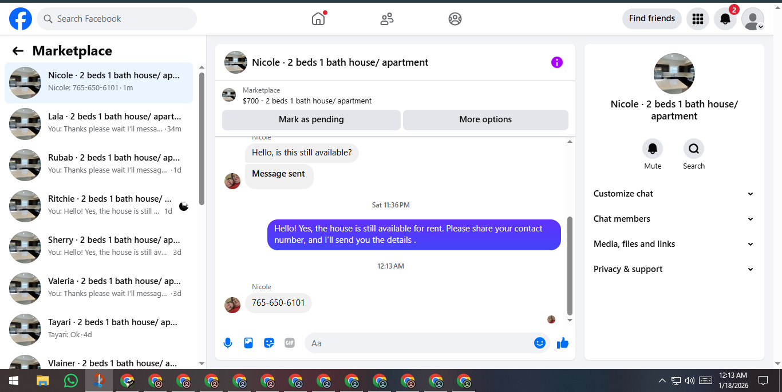The width and height of the screenshot is (782, 392).
Task: Click the Find friends button
Action: (652, 19)
